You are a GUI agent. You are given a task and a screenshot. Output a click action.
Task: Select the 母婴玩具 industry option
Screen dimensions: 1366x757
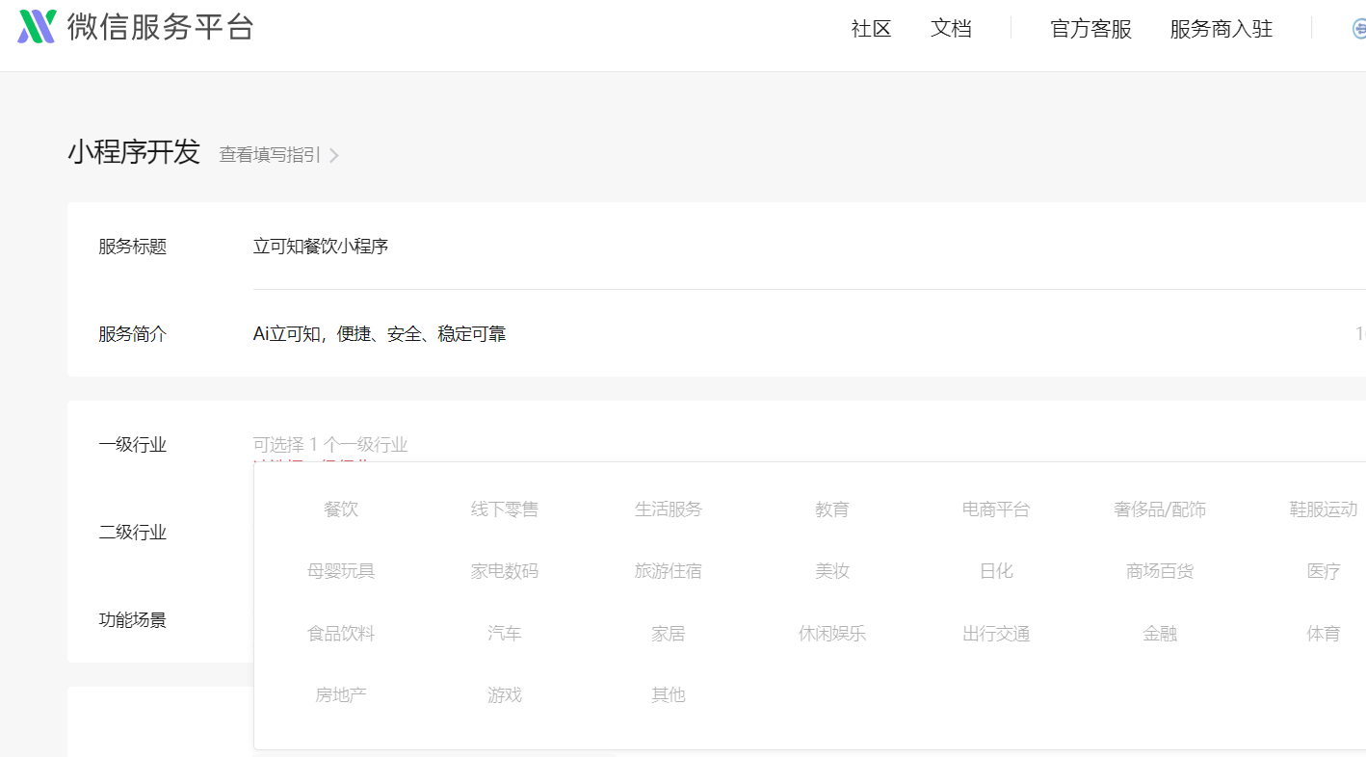(341, 571)
